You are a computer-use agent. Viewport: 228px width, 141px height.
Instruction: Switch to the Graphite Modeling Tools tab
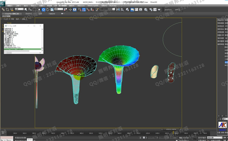tap(12, 14)
